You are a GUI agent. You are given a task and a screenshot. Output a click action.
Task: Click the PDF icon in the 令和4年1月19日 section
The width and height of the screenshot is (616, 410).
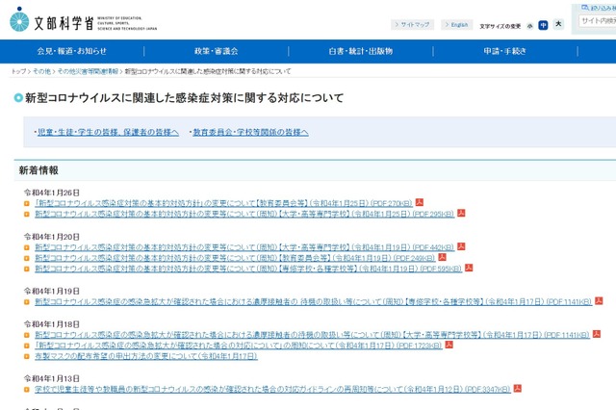[x=599, y=301]
